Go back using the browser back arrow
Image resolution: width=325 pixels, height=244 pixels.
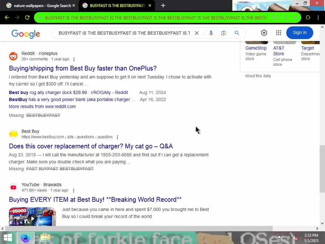tap(7, 18)
